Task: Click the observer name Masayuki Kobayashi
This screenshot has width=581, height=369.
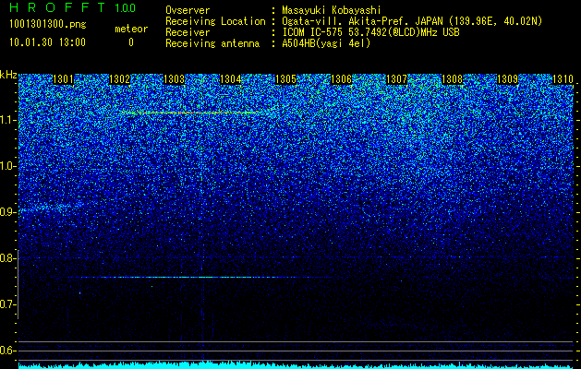Action: 332,10
